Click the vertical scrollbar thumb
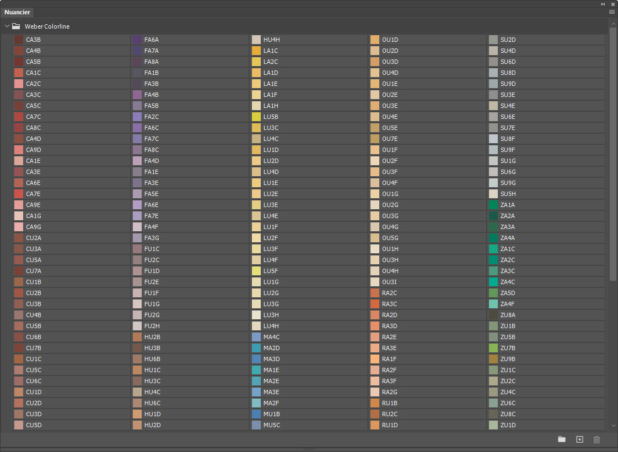The width and height of the screenshot is (618, 452). pos(613,154)
